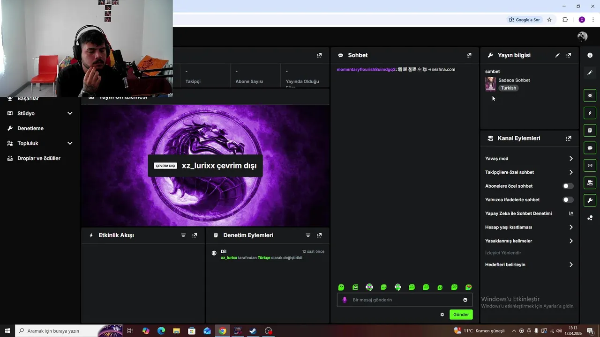Click the heart-eyes emote at row end

click(x=468, y=287)
